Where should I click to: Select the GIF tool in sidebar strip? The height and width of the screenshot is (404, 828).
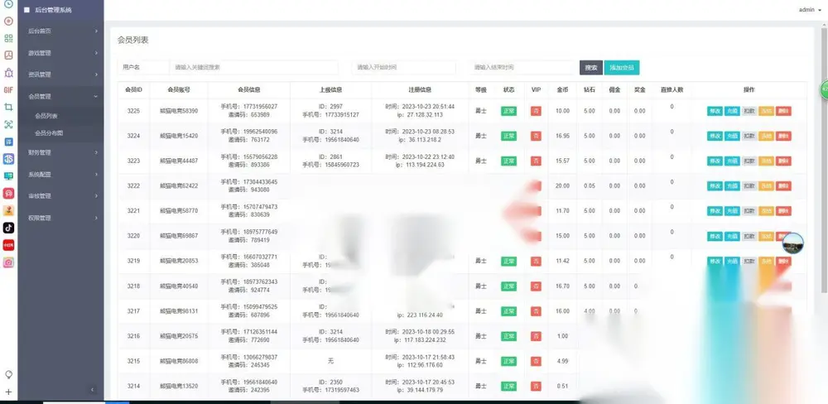point(8,89)
